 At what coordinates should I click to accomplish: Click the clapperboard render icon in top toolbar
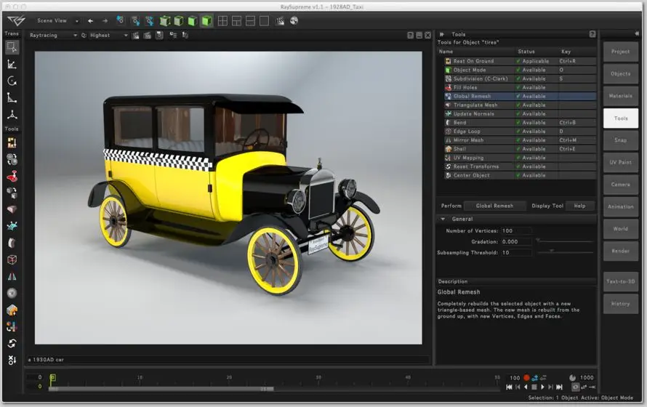tap(280, 20)
